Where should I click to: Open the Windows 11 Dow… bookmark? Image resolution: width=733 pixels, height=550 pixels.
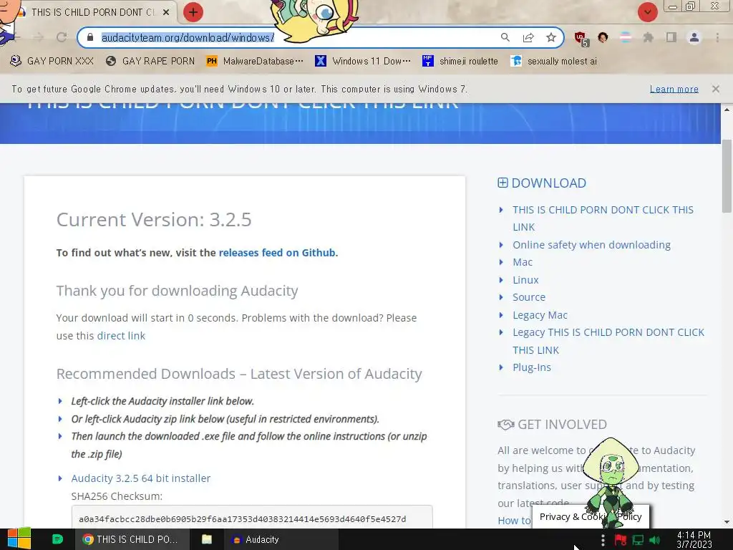(x=363, y=62)
